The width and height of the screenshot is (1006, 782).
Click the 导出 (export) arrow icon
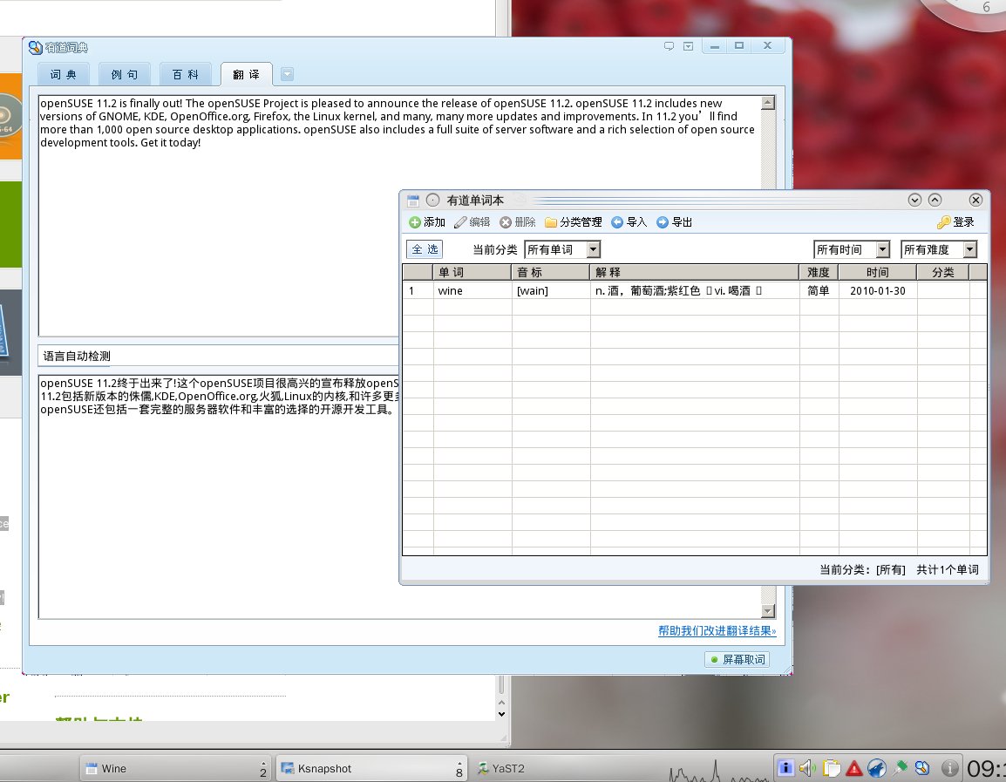663,222
